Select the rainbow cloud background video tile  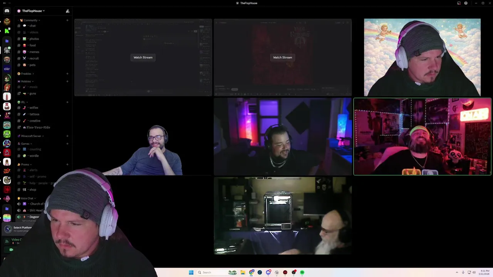tap(422, 57)
